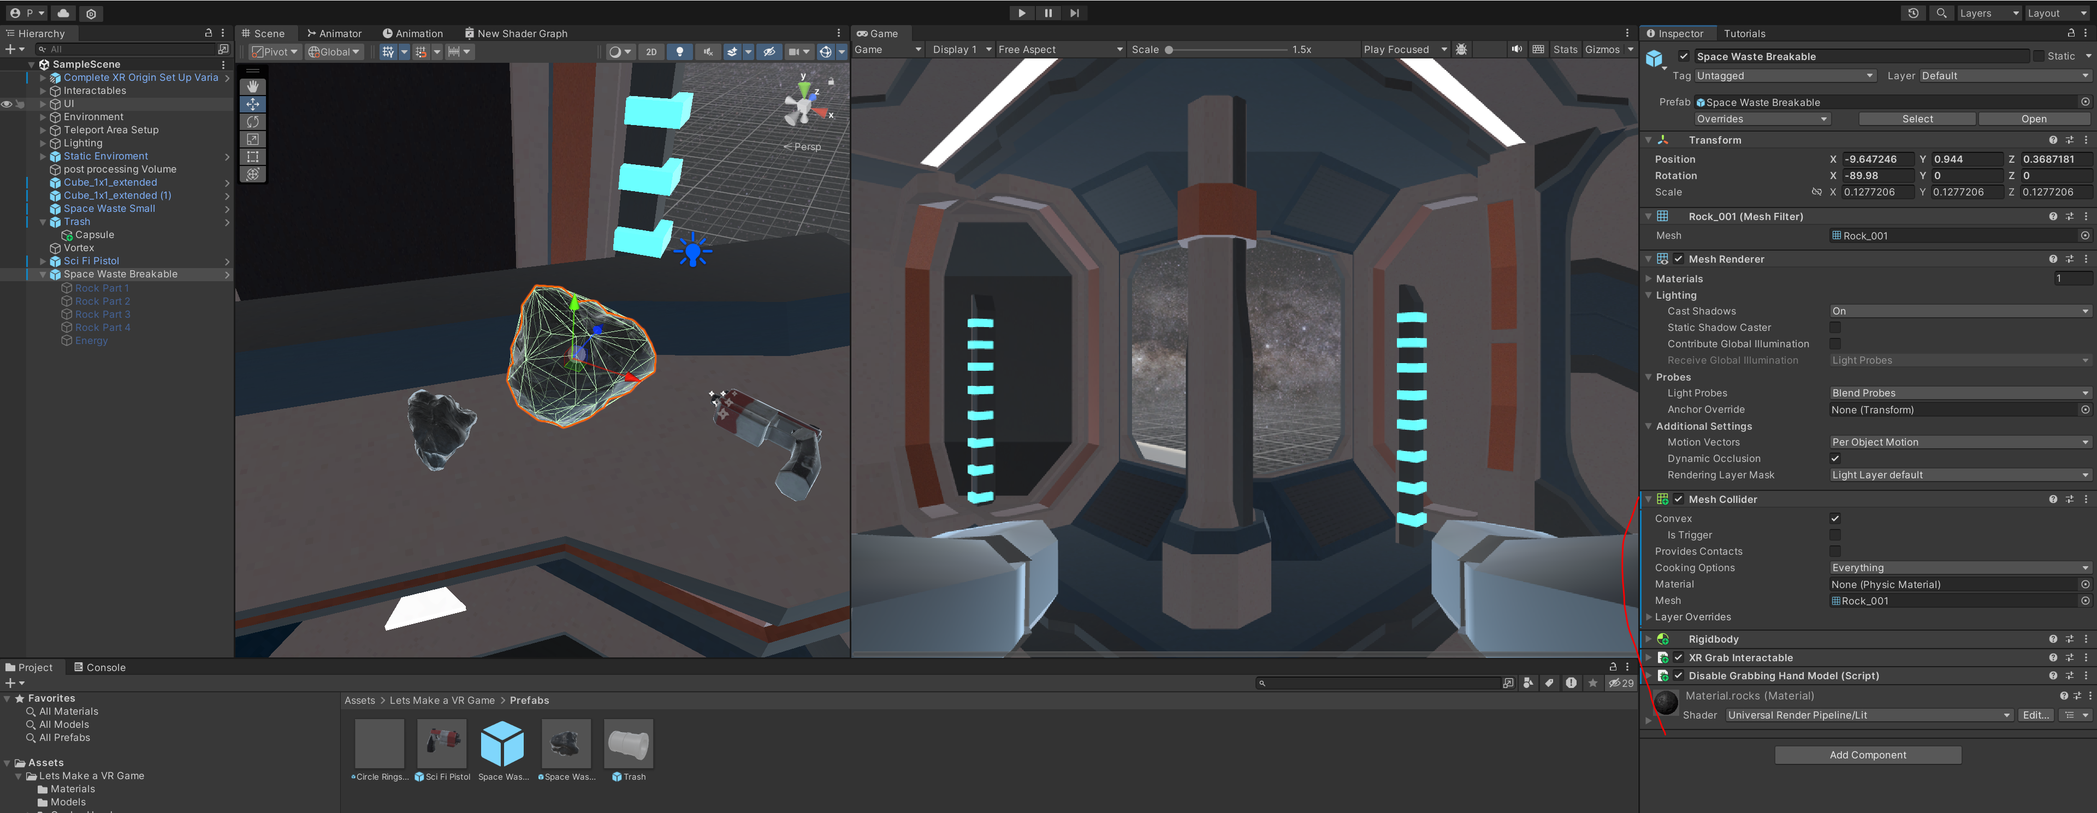
Task: Expand the Rigidbody component
Action: [1649, 639]
